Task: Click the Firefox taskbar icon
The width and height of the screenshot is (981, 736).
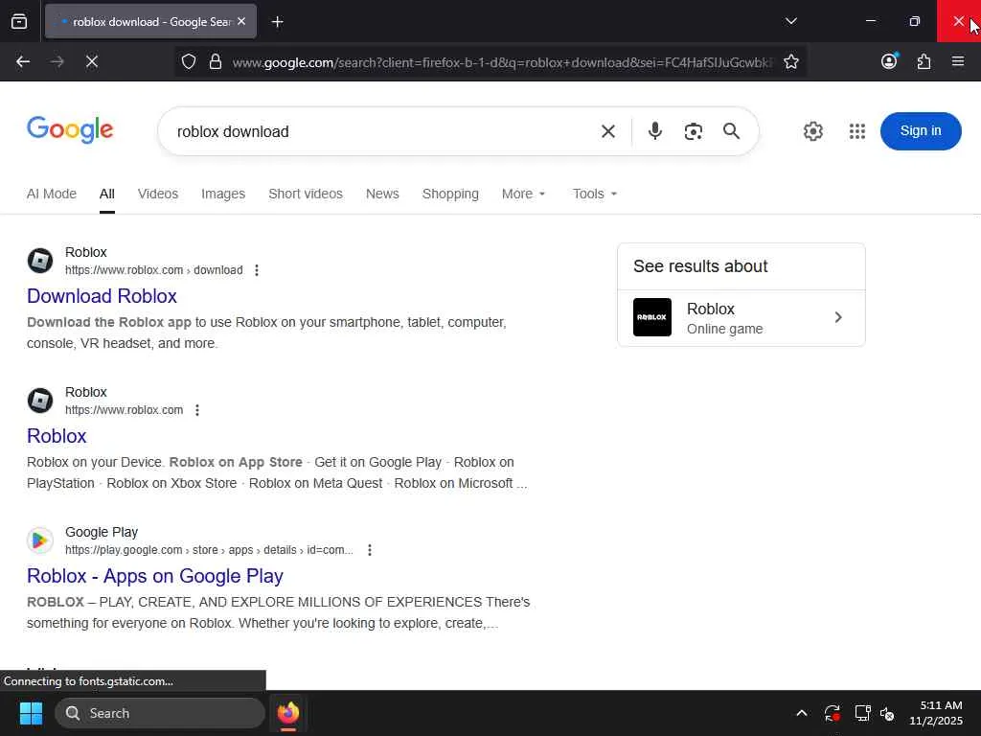Action: click(287, 713)
